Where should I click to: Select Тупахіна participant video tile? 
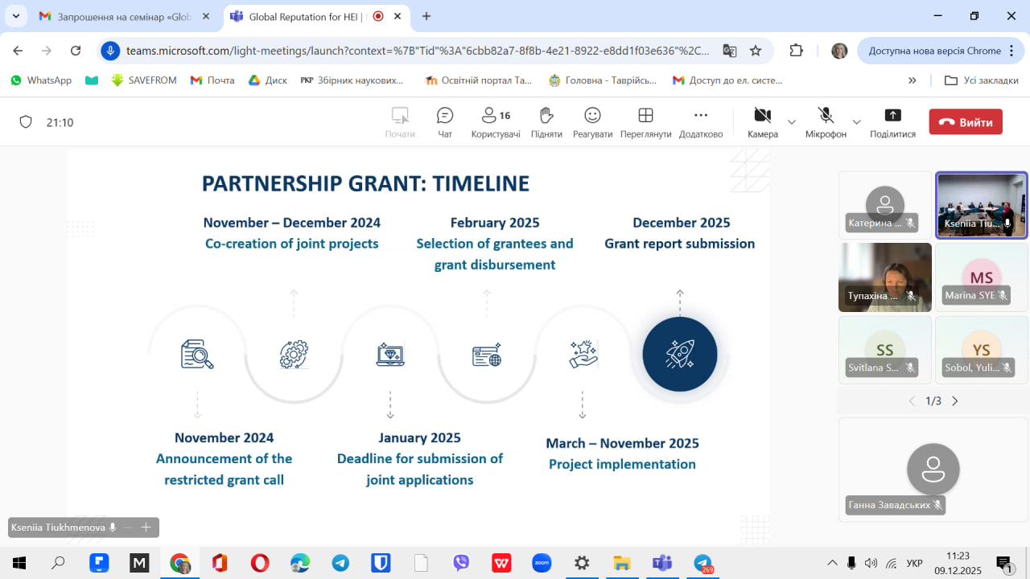[x=885, y=277]
